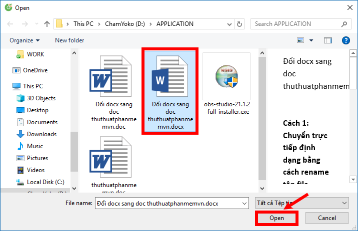Click the Music note icon
Viewport: 358px width, 231px height.
coord(20,146)
